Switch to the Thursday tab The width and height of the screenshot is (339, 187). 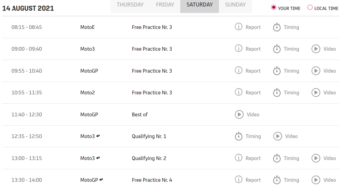coord(130,5)
